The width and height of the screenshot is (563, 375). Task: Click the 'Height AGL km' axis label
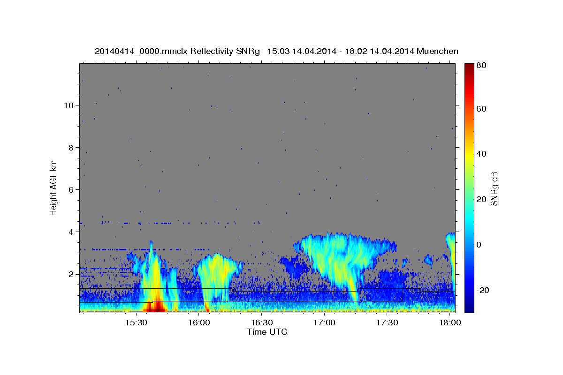pos(54,187)
